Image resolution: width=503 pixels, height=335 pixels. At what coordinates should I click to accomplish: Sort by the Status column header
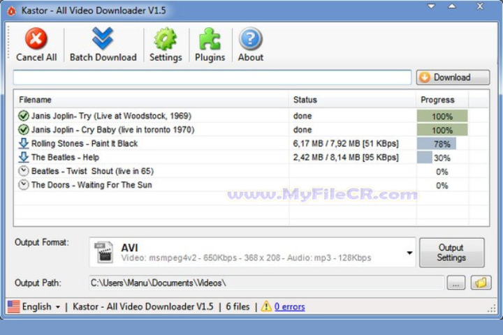pos(352,100)
